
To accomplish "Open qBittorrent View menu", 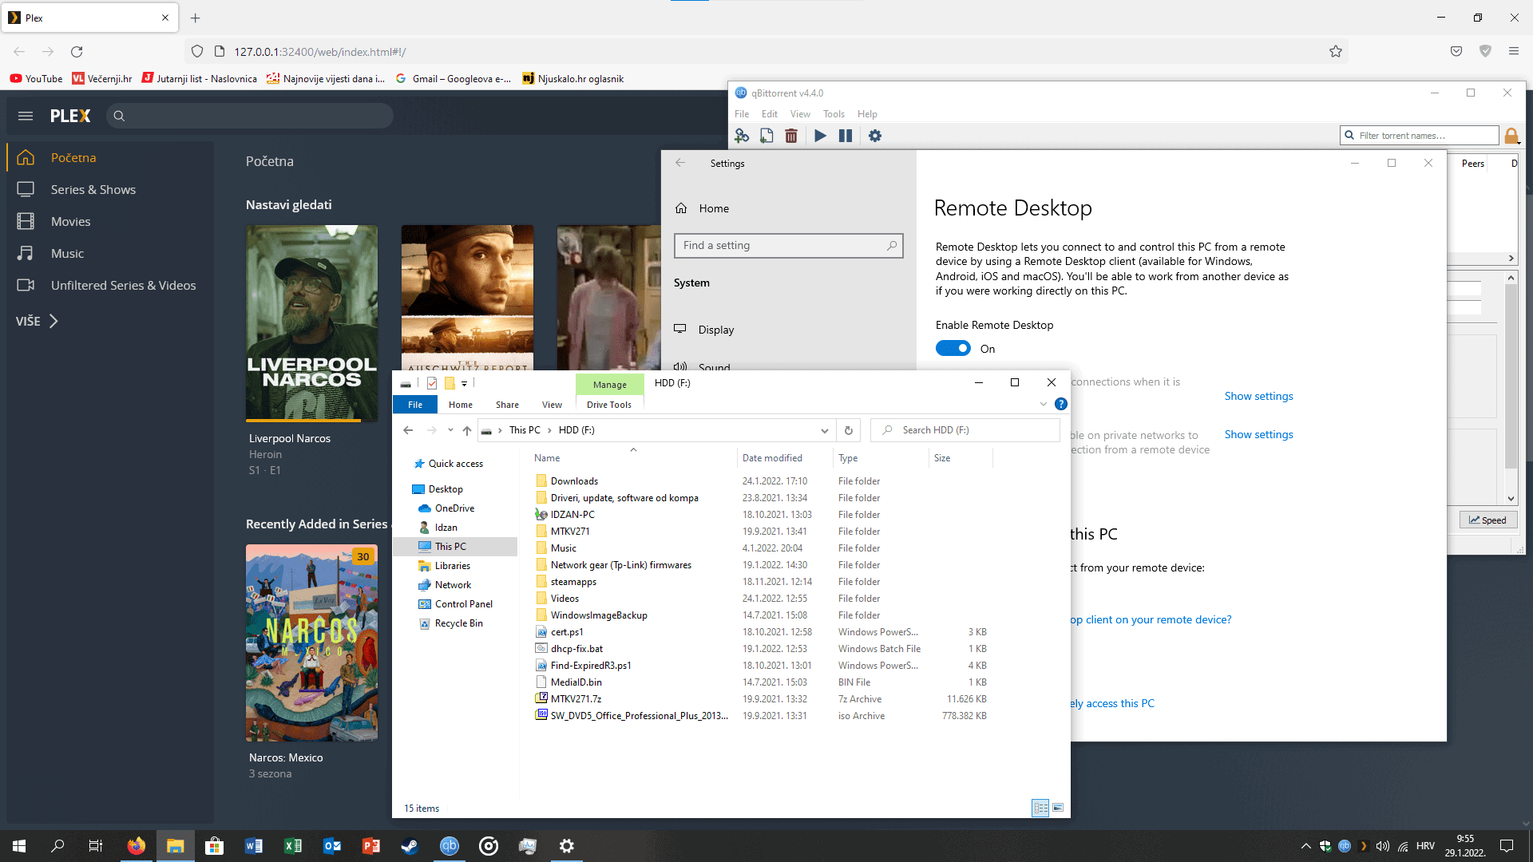I will tap(800, 114).
